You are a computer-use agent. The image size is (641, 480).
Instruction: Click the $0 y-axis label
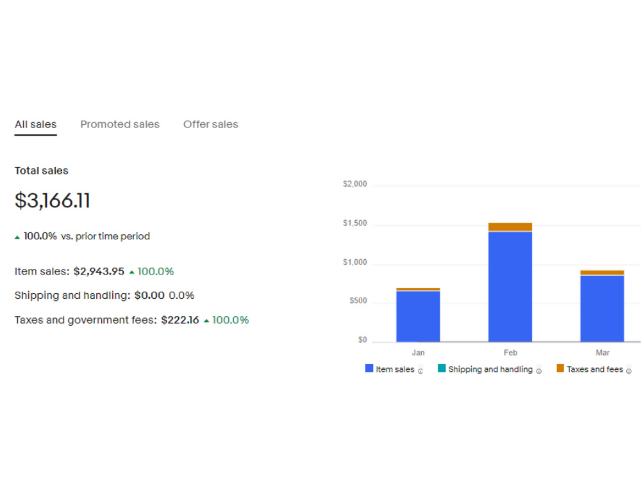363,340
